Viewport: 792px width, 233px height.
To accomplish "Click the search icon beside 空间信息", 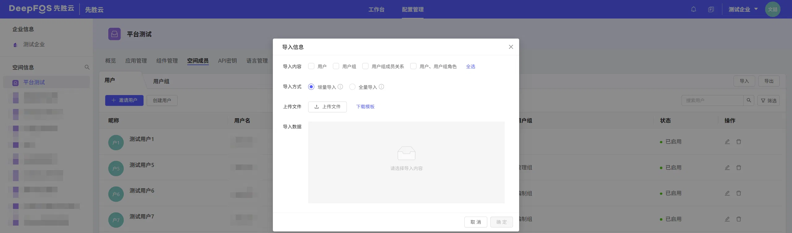I will (87, 67).
